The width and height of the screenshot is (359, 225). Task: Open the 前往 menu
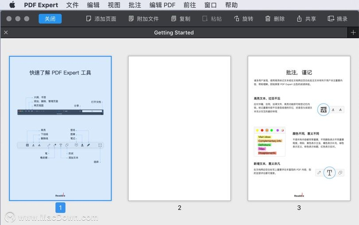(190, 5)
